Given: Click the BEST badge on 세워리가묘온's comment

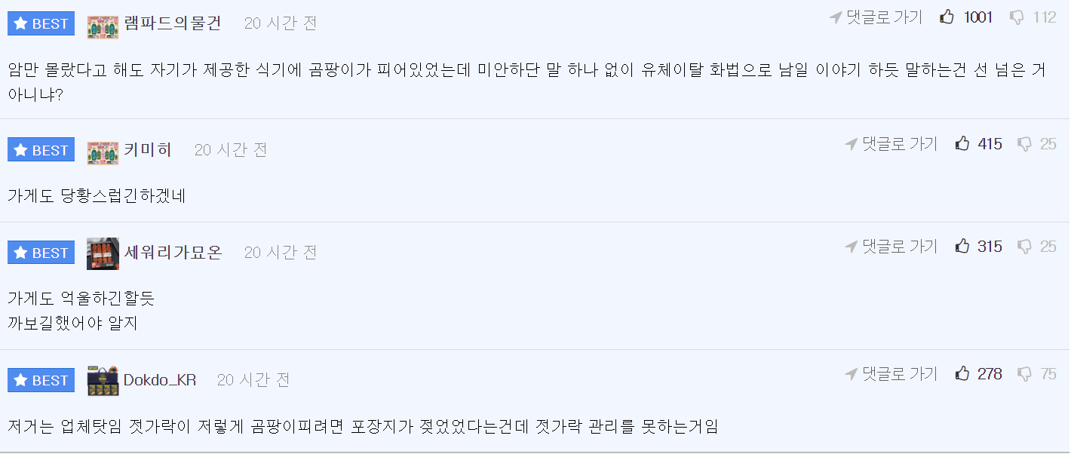Looking at the screenshot, I should coord(41,253).
